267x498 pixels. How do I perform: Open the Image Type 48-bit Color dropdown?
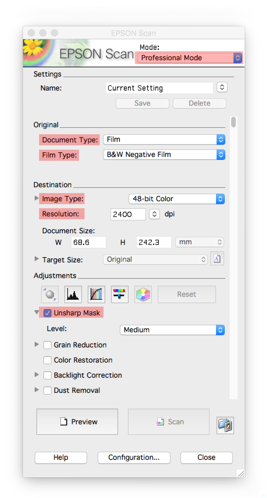click(177, 199)
